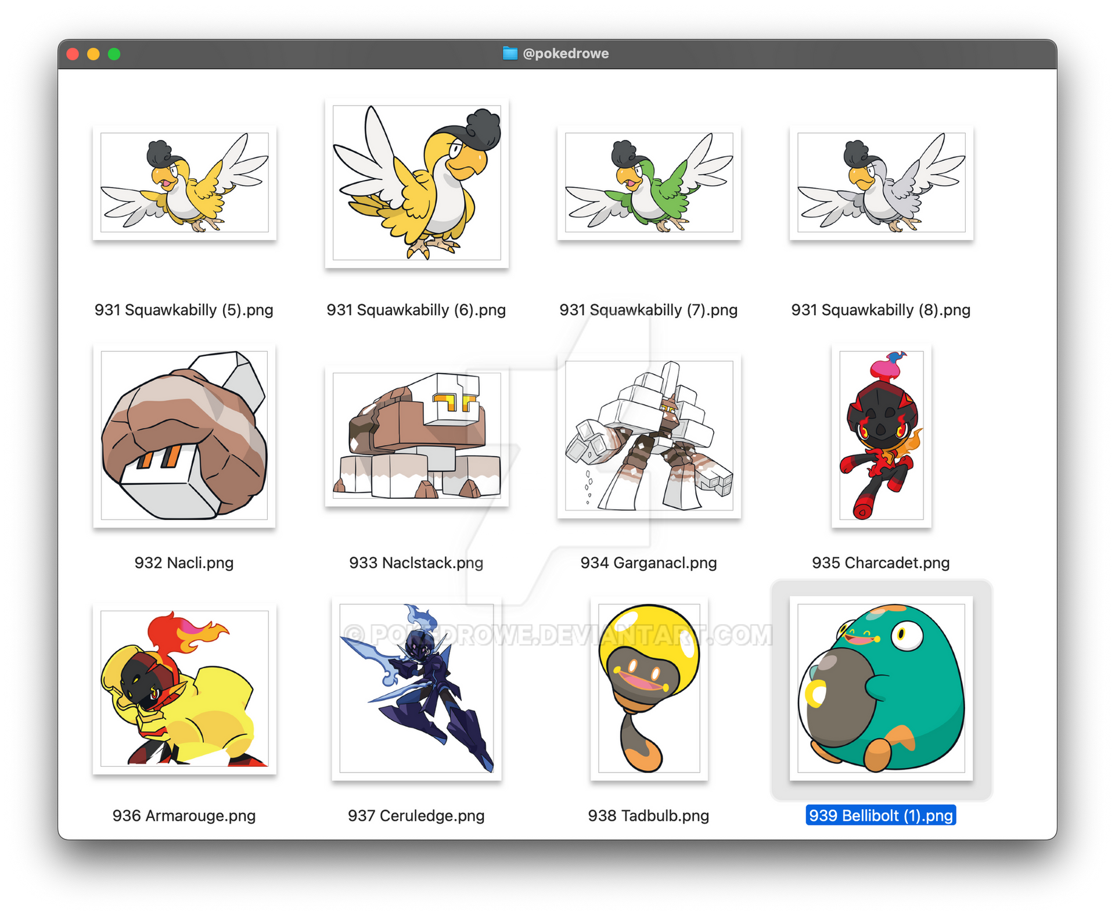This screenshot has height=916, width=1115.
Task: Select the 934 Garganacl image thumbnail
Action: (x=649, y=435)
